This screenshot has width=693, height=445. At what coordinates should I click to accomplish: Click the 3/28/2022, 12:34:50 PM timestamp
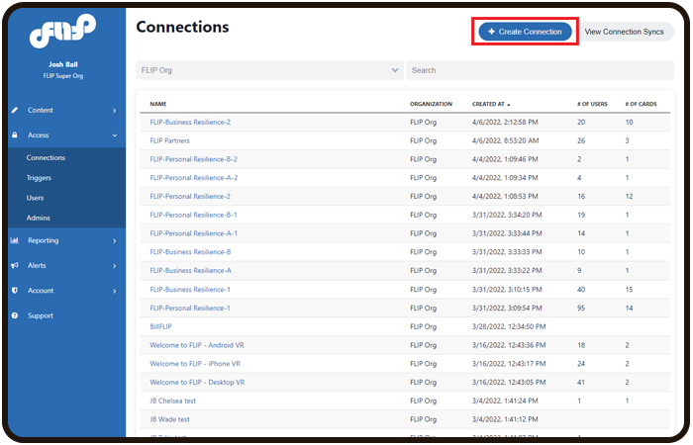(509, 326)
